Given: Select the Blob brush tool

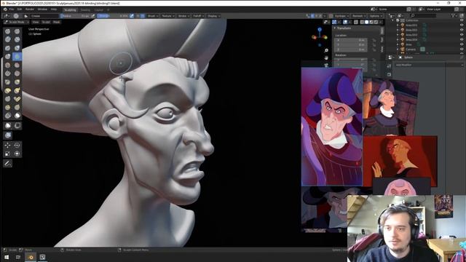Looking at the screenshot, I should point(8,57).
